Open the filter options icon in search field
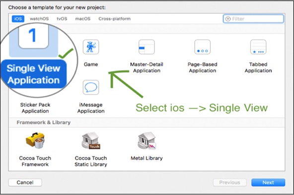Viewport: 294px width, 195px height. (x=228, y=19)
